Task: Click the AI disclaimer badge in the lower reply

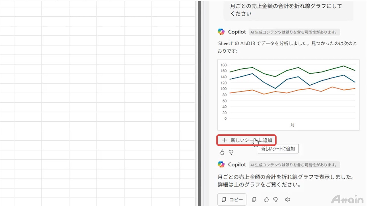Action: click(x=294, y=165)
